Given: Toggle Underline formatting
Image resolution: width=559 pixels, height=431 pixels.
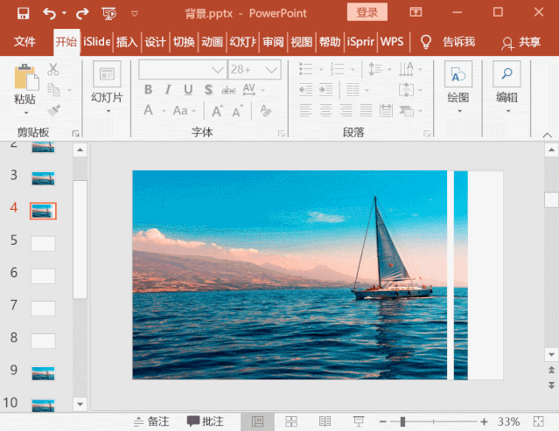Looking at the screenshot, I should pos(188,90).
